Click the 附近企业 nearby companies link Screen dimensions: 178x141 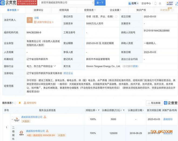click(x=68, y=73)
